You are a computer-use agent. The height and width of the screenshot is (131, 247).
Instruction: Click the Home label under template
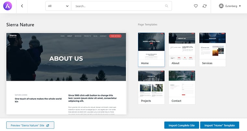click(145, 63)
